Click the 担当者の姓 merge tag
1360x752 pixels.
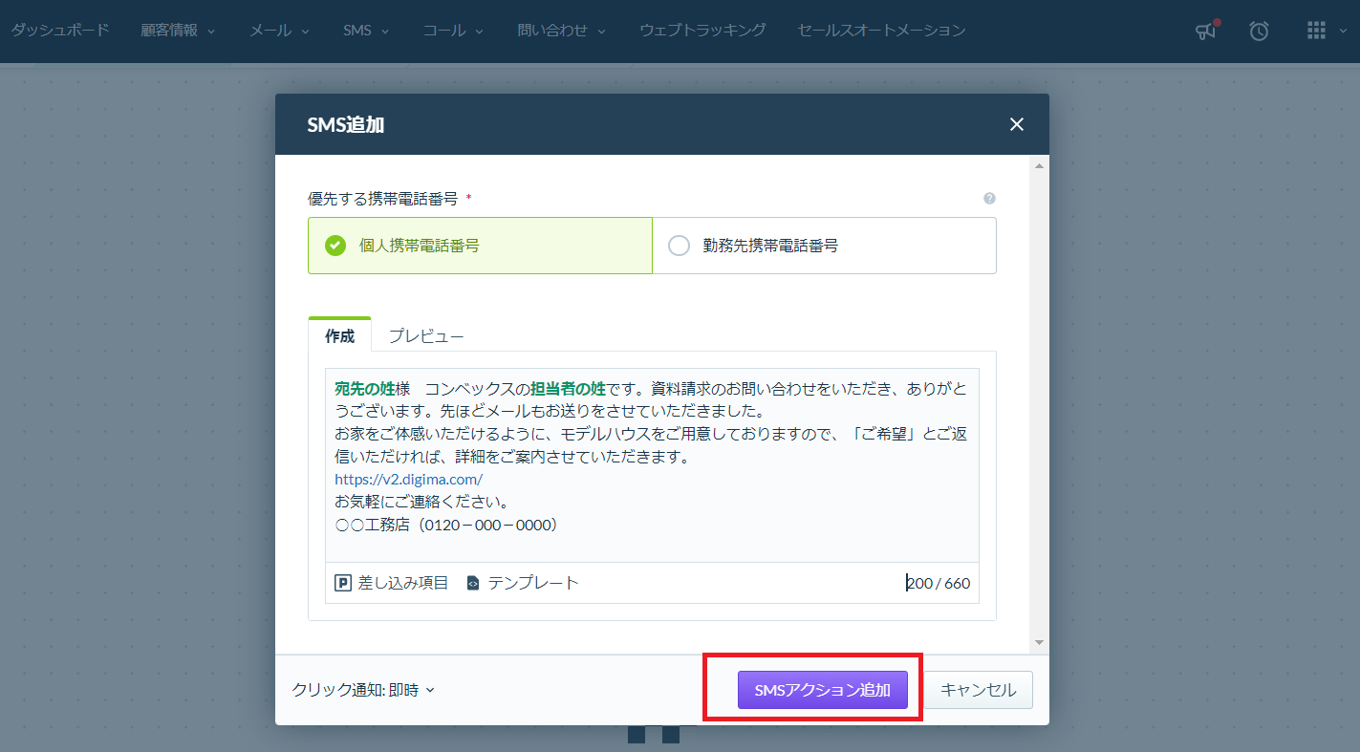coord(568,389)
